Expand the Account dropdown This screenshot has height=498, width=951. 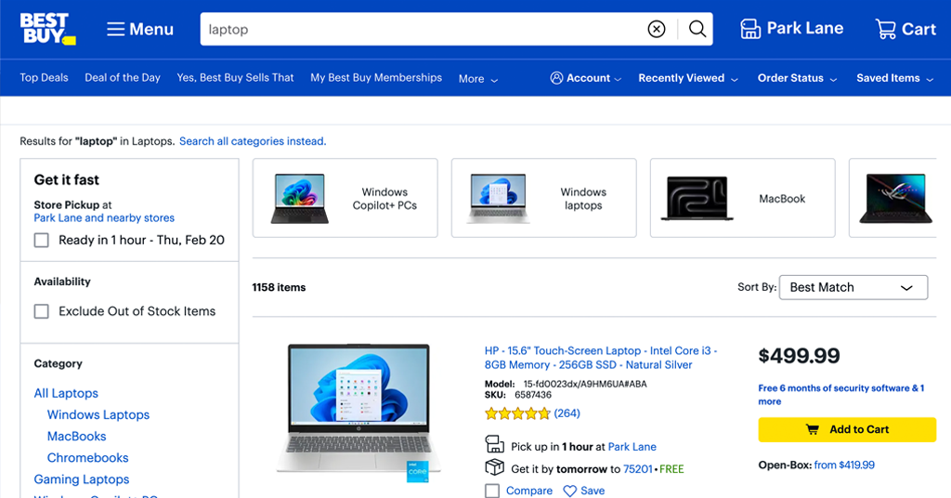[586, 78]
